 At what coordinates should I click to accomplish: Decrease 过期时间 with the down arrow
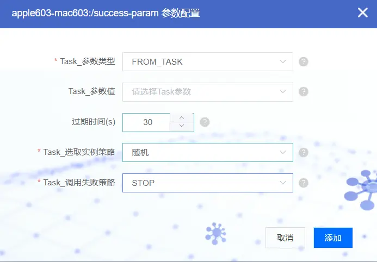pyautogui.click(x=182, y=127)
